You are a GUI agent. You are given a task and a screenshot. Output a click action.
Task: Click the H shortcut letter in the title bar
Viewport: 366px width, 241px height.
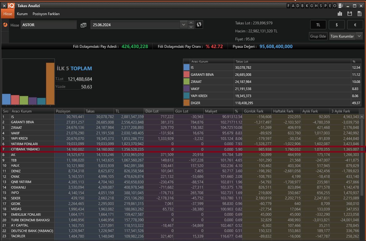(x=316, y=6)
